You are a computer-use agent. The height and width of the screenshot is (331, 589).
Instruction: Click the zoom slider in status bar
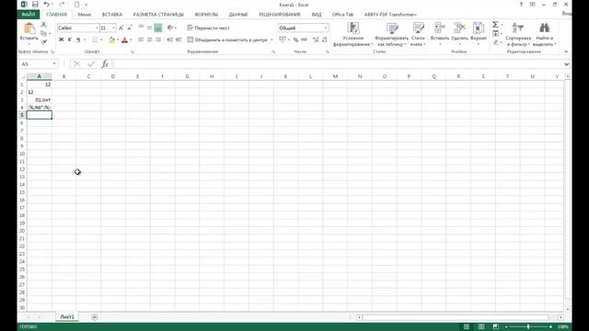click(x=528, y=327)
